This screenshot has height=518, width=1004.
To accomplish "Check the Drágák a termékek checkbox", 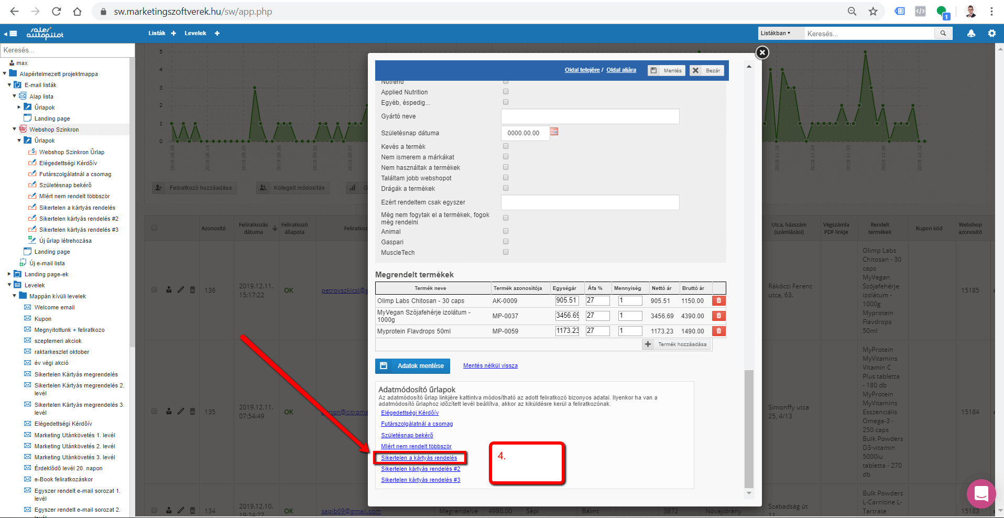I will click(x=506, y=188).
